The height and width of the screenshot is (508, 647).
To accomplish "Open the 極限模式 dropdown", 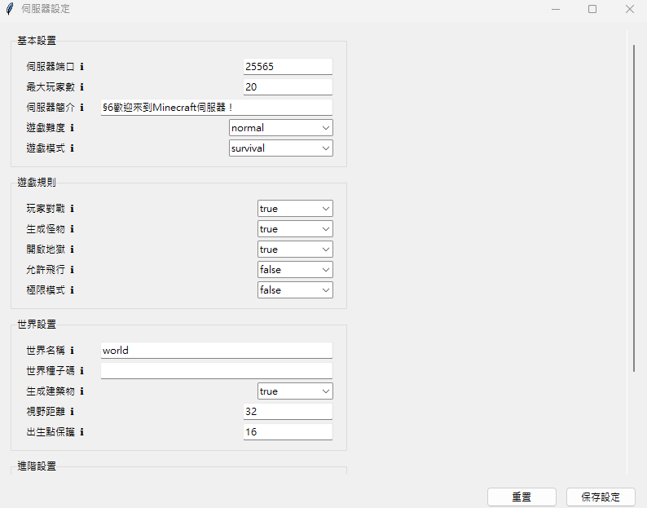I will 294,290.
